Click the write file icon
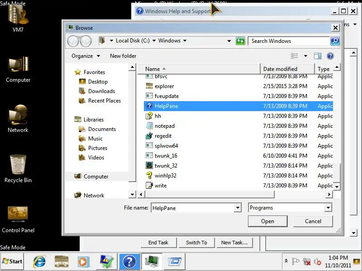Viewport: 362px width, 271px height. [149, 185]
